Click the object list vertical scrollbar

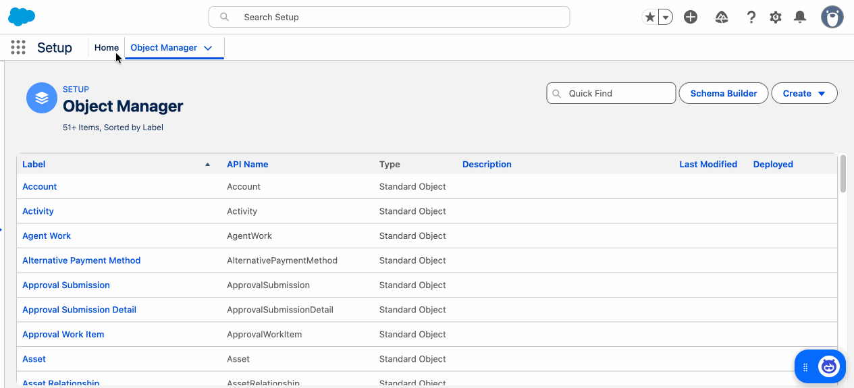point(843,174)
